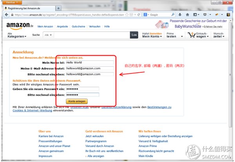Open the Amazon Prime footer link
Screen dimensions: 235x162
click(148, 146)
